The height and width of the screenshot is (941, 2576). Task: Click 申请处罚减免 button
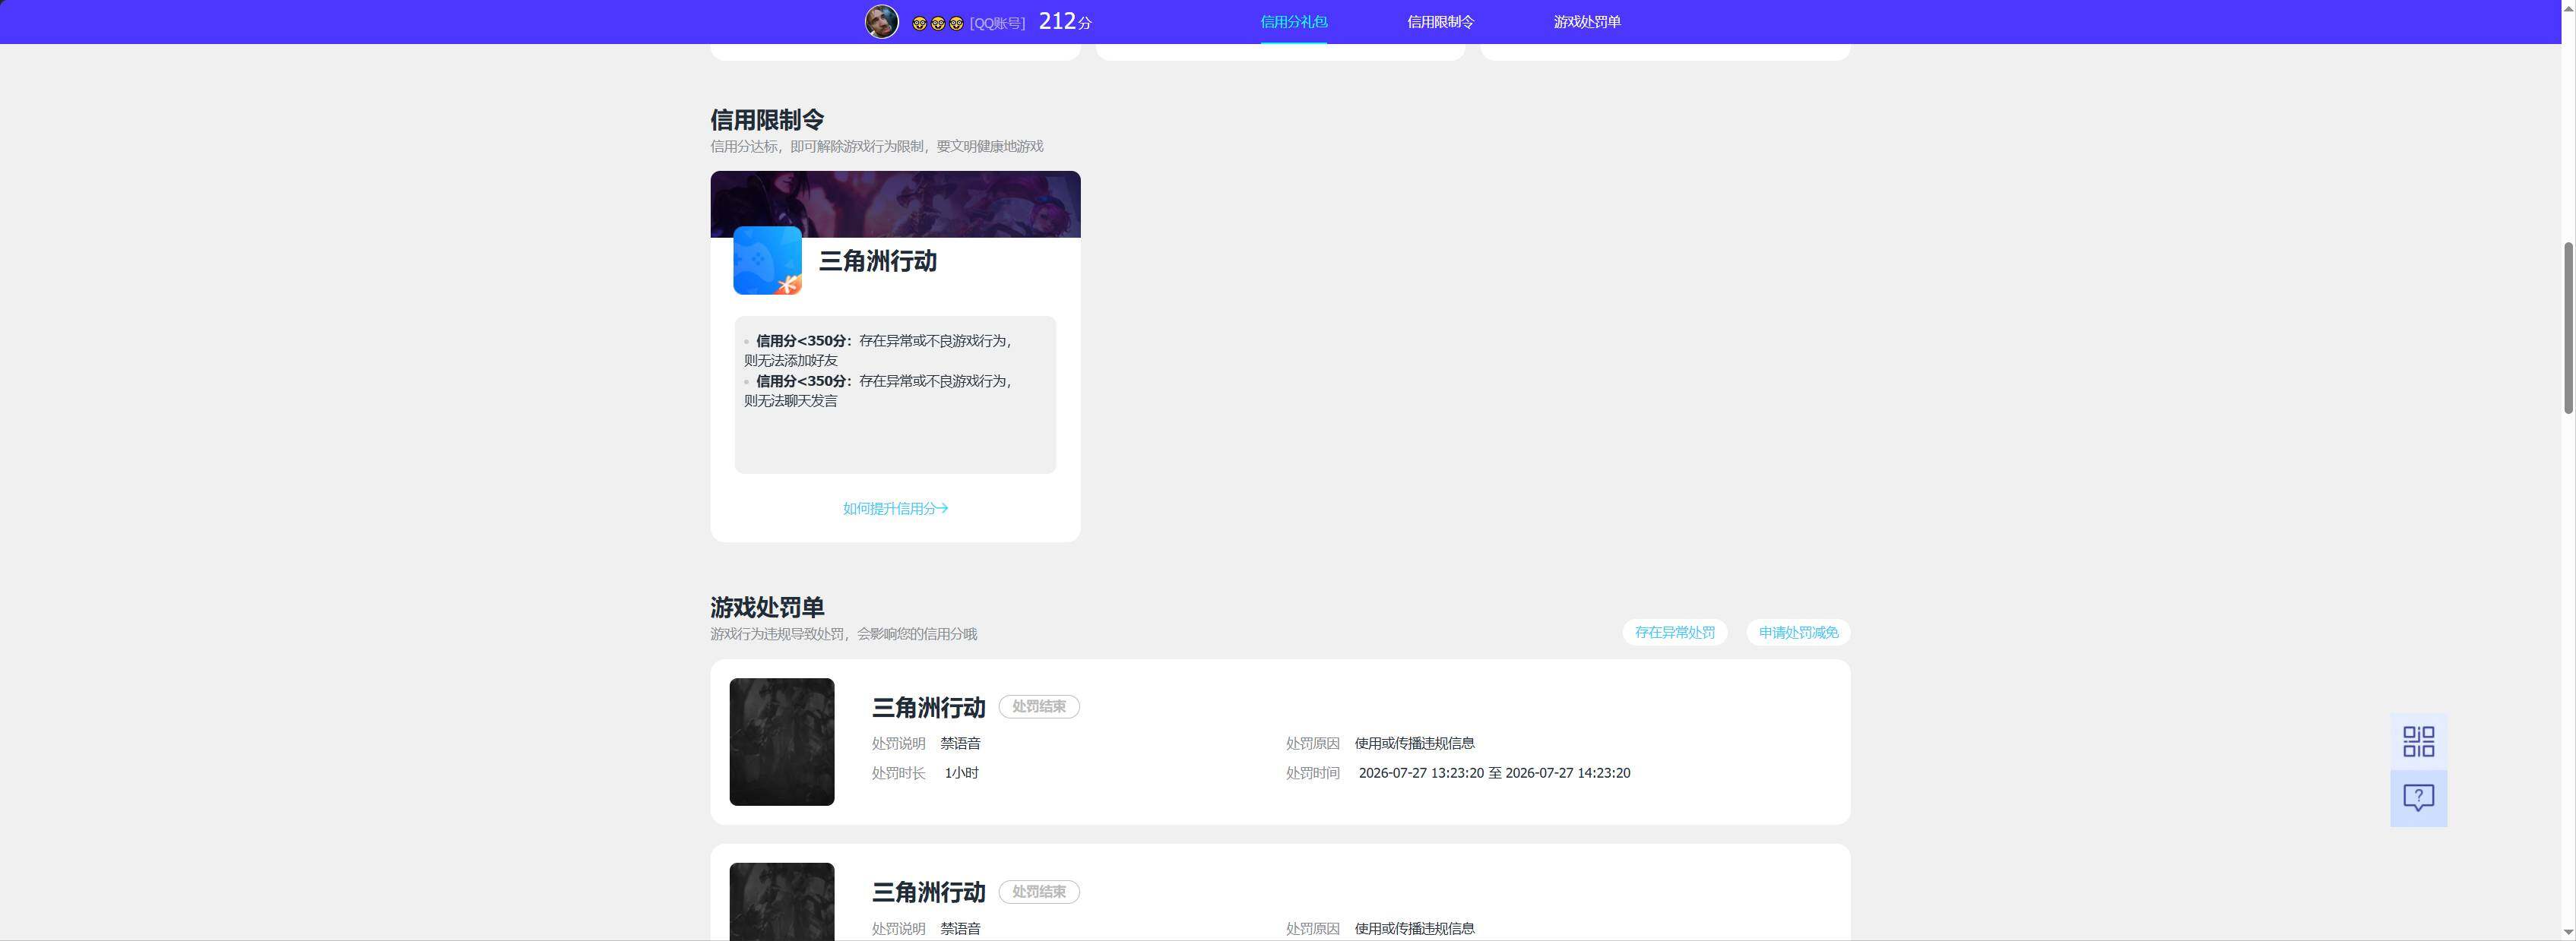pos(1798,633)
